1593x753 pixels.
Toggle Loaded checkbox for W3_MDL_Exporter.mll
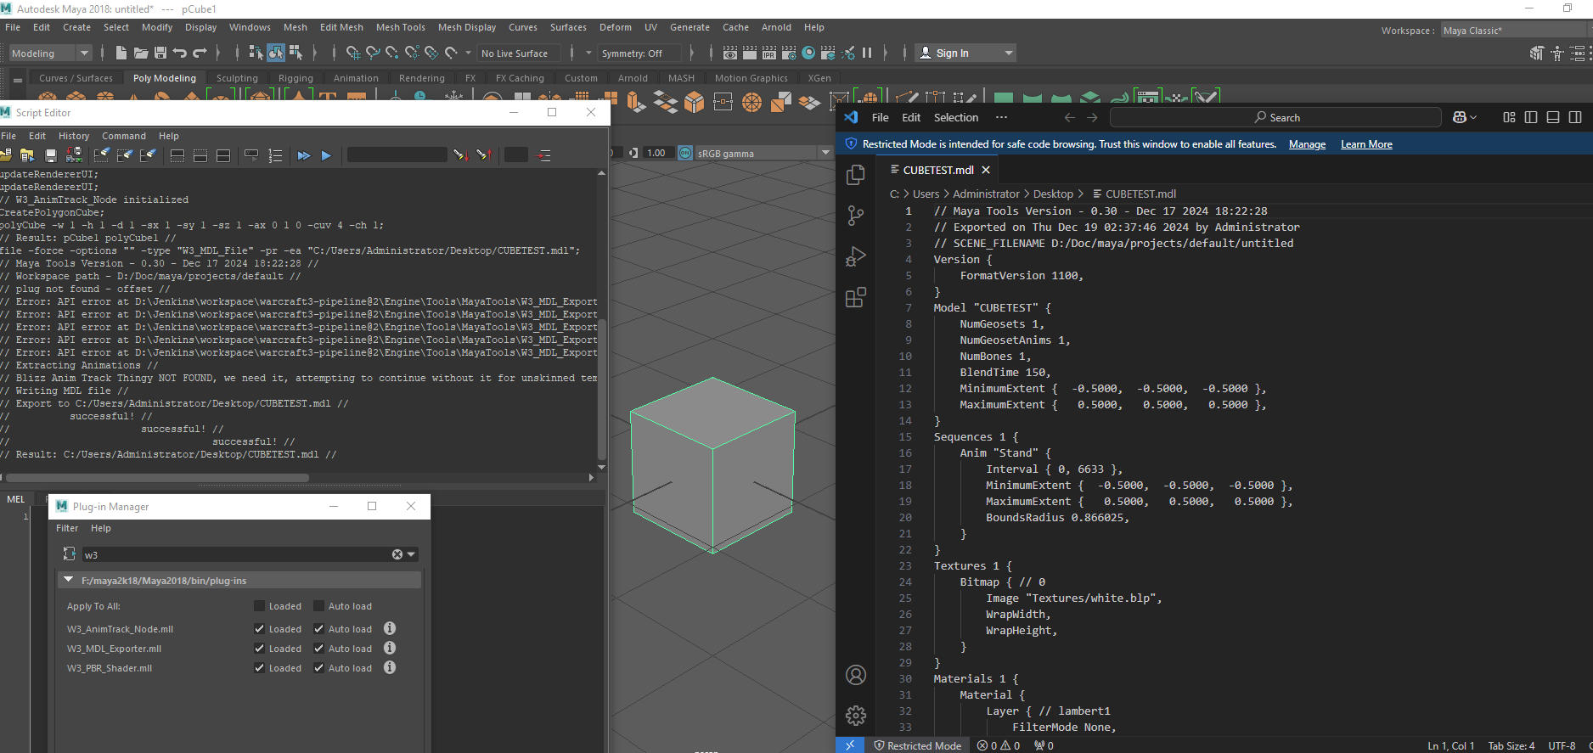260,649
